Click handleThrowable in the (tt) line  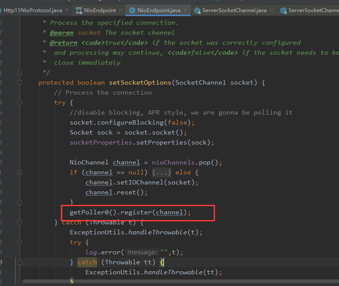173,272
